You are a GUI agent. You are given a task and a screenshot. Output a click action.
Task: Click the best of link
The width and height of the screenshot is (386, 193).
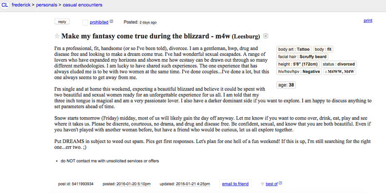click(271, 184)
